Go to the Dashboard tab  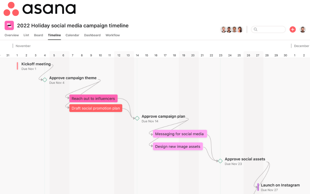pos(92,35)
